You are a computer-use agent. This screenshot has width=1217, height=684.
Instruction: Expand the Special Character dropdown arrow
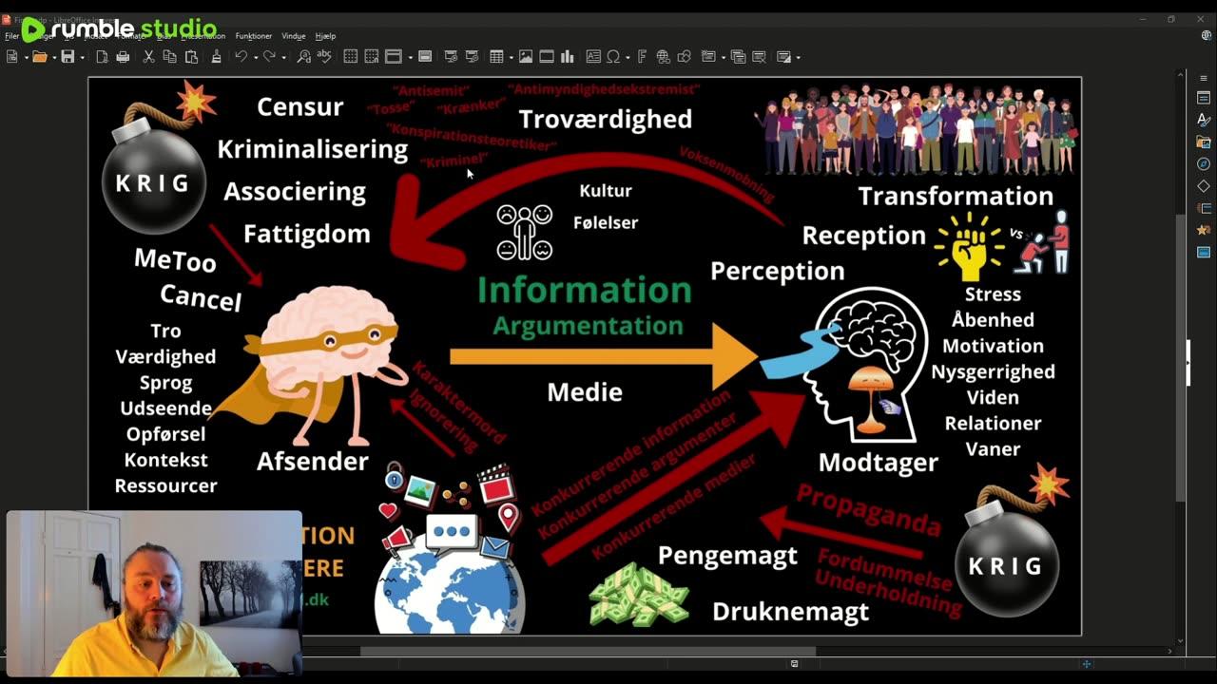tap(628, 58)
